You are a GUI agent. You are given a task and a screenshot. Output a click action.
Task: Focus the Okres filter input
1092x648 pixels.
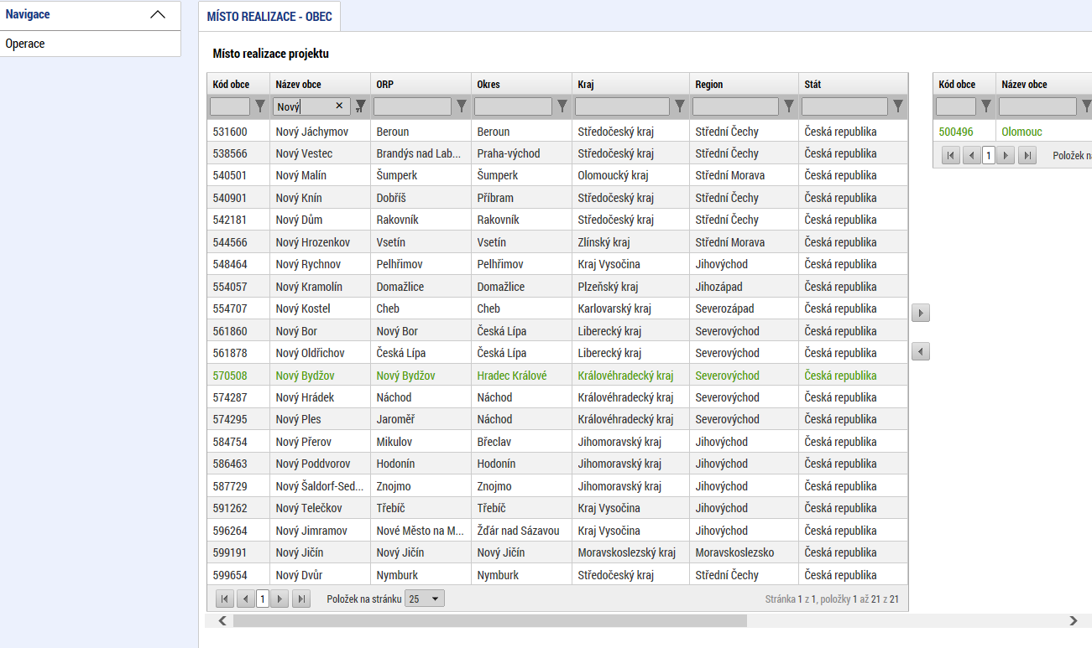tap(513, 106)
